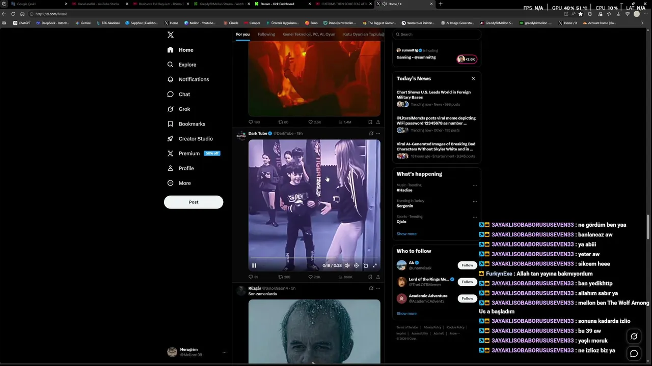Open more options on Dark Tube post
This screenshot has height=366, width=652.
point(378,133)
